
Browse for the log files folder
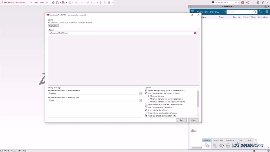coord(140,100)
